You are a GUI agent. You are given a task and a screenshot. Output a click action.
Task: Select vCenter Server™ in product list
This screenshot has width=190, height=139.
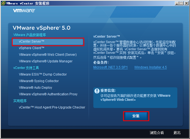pos(48,42)
